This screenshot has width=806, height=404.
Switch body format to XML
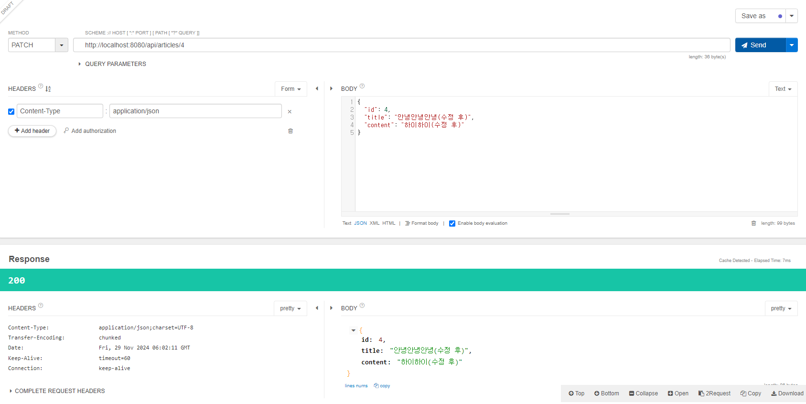375,223
